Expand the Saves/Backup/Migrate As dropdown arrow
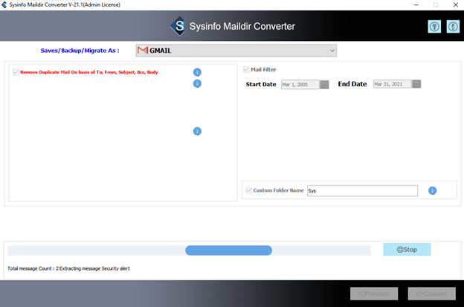Image resolution: width=464 pixels, height=307 pixels. (332, 51)
